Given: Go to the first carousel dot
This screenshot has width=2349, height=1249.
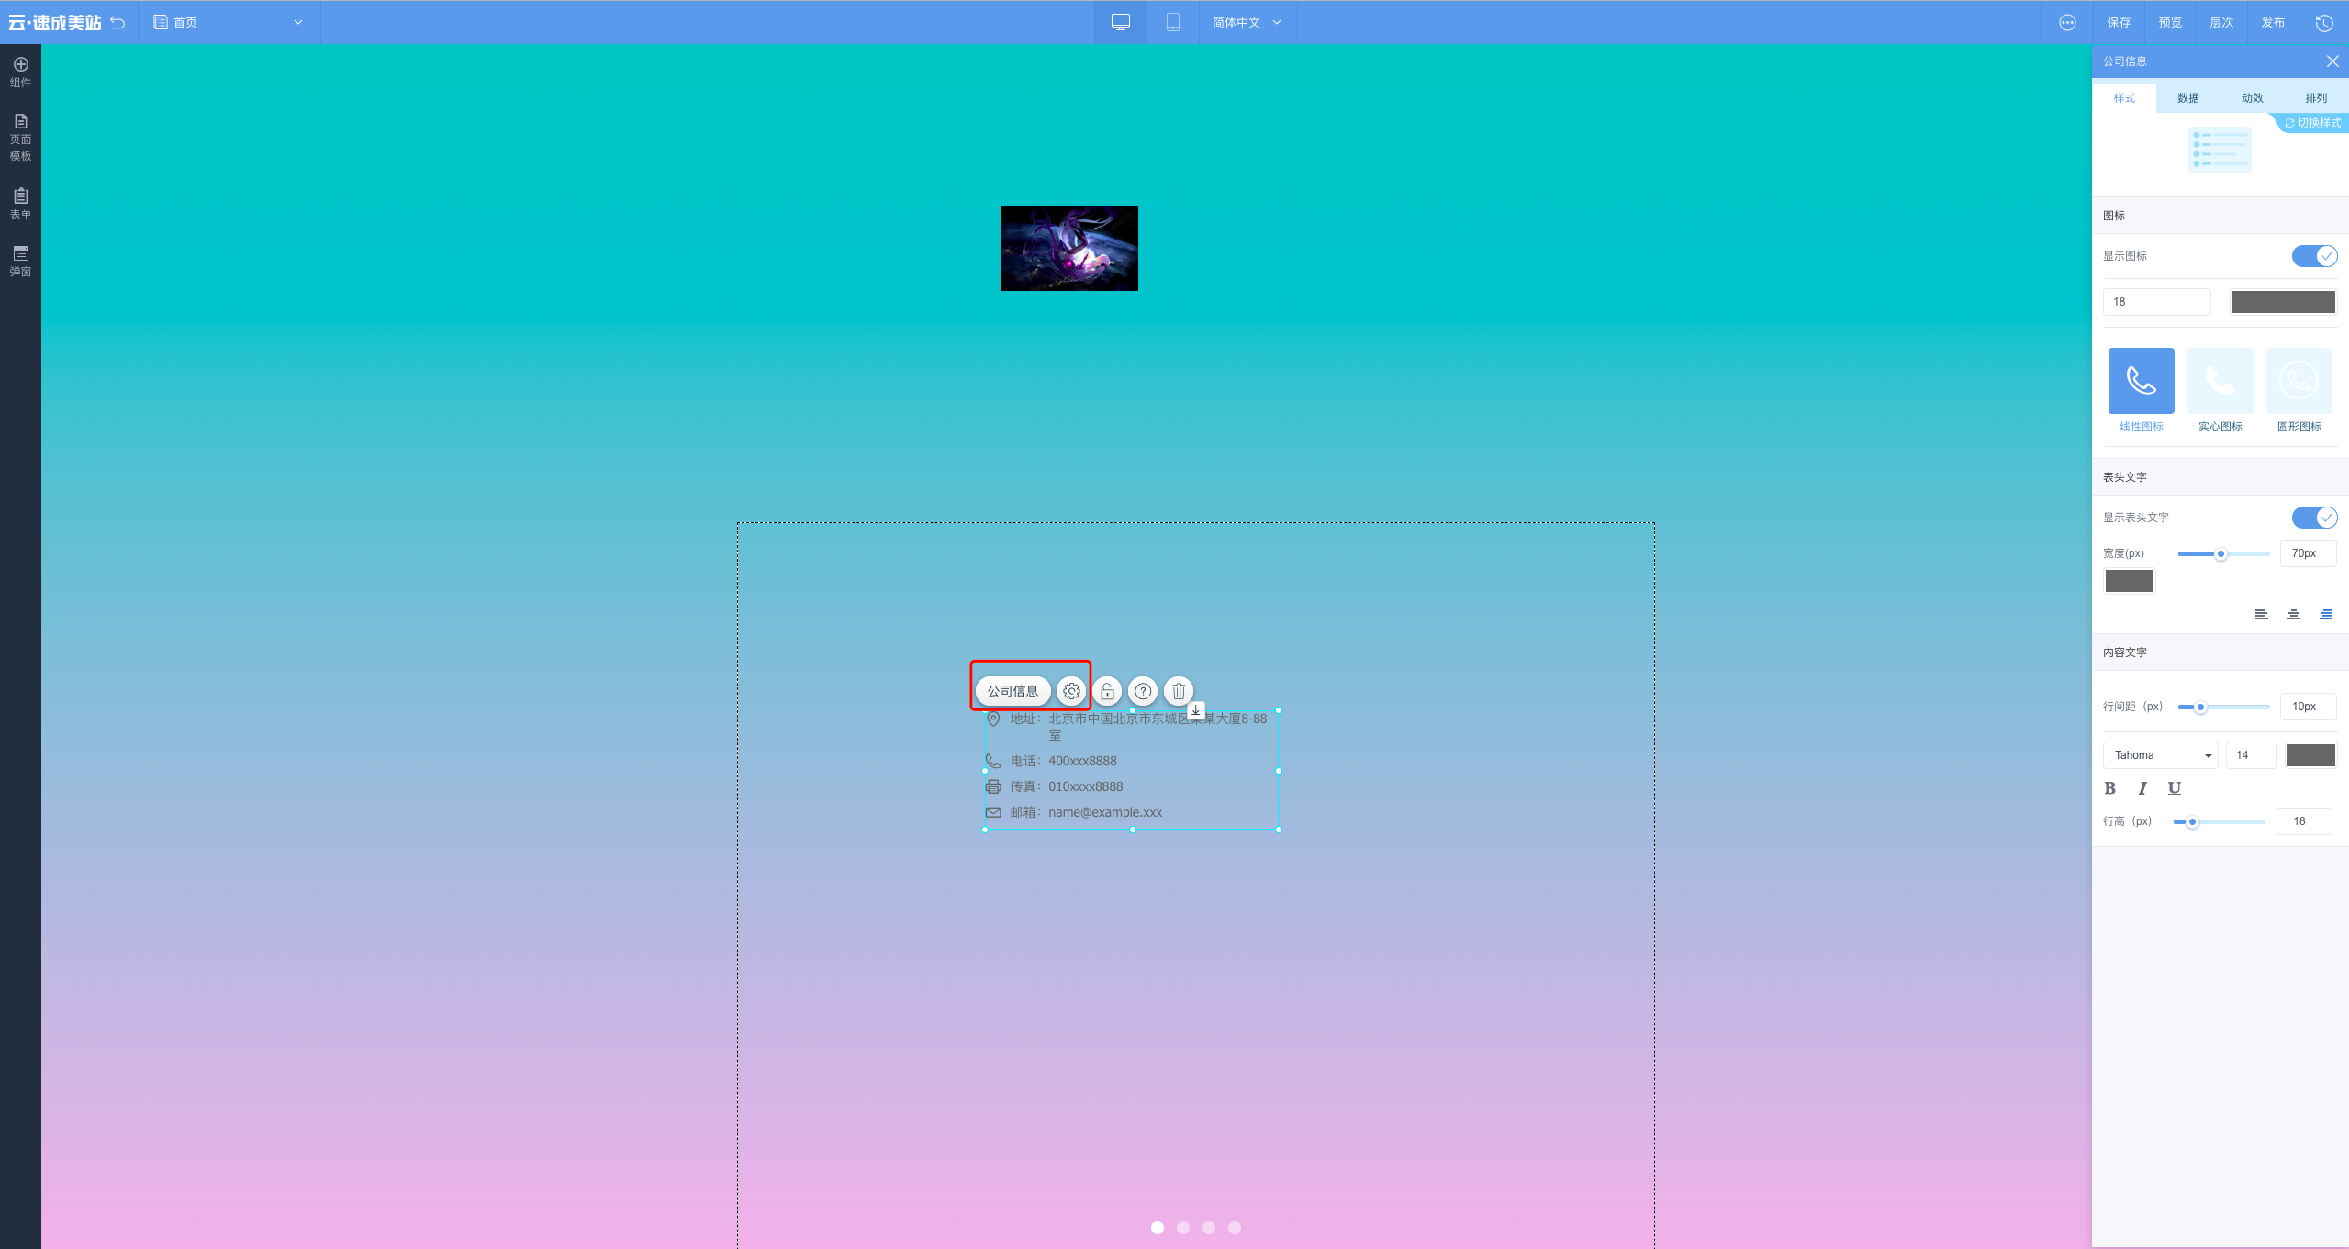Looking at the screenshot, I should point(1157,1228).
